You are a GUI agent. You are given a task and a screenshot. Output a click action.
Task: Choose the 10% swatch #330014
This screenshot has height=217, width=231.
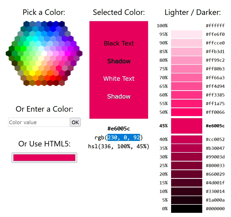click(187, 191)
